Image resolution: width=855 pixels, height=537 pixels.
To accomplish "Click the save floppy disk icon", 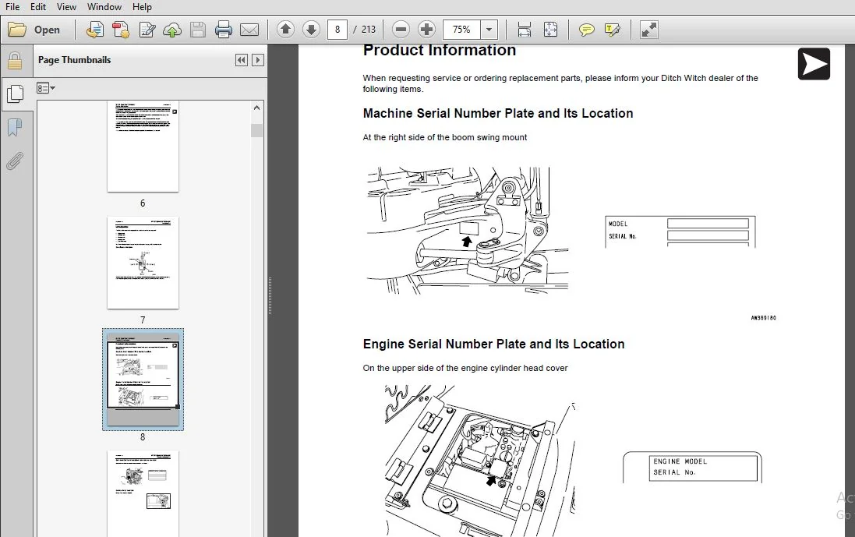I will pyautogui.click(x=197, y=30).
